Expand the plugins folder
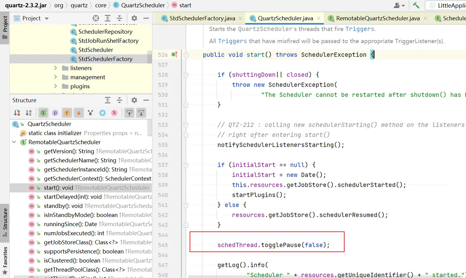The image size is (466, 278). (56, 86)
